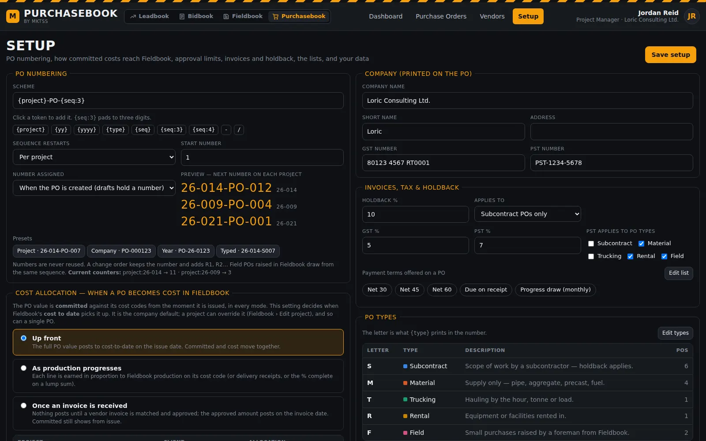The height and width of the screenshot is (441, 706).
Task: Uncheck the Material PST checkbox
Action: [641, 243]
